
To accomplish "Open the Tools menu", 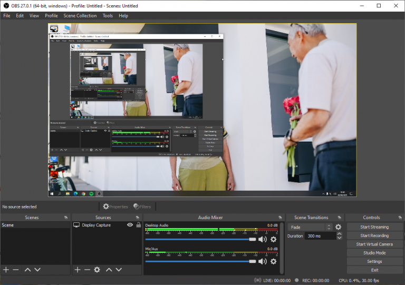I will click(x=108, y=16).
